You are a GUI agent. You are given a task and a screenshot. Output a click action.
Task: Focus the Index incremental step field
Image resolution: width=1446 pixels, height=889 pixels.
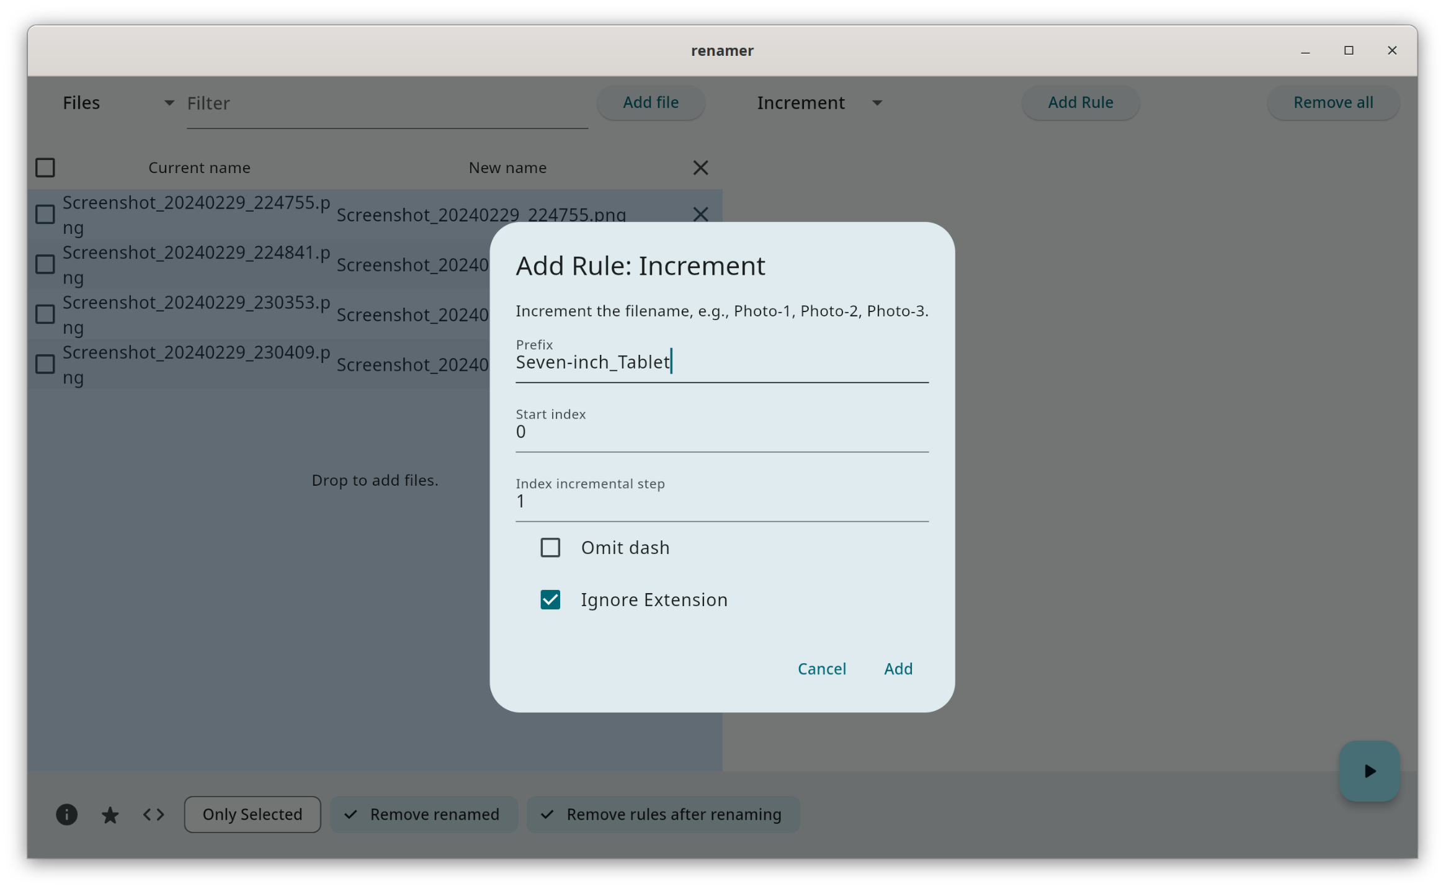721,502
